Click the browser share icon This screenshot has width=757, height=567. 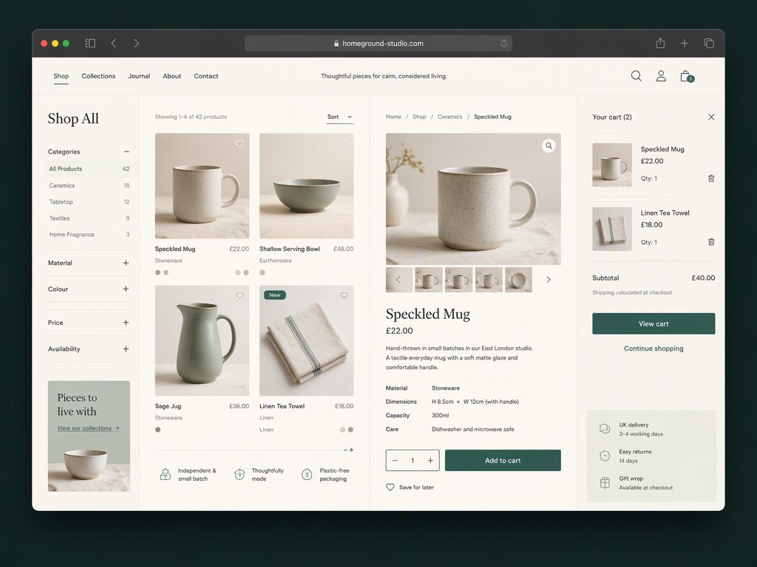pos(660,43)
